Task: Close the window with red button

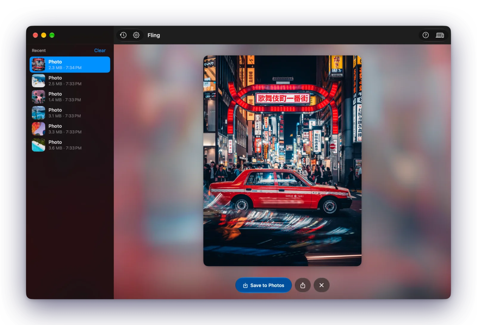Action: (x=35, y=35)
